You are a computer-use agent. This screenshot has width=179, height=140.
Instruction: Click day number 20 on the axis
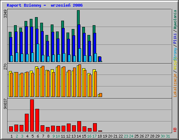110,136
